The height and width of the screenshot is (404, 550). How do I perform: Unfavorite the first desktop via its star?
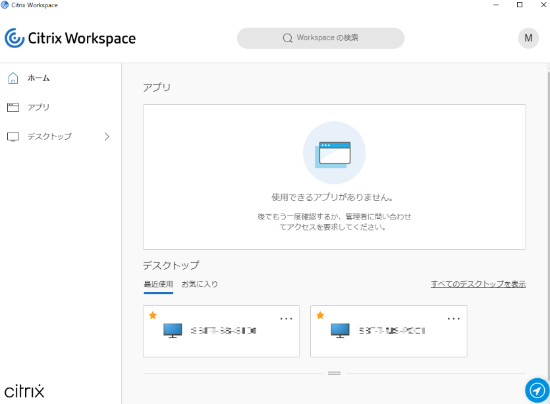(153, 315)
